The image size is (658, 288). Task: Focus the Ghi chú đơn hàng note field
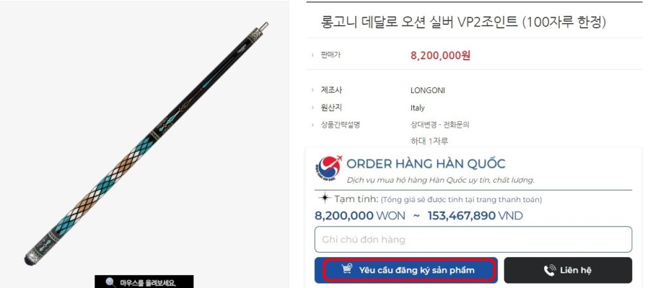click(473, 239)
